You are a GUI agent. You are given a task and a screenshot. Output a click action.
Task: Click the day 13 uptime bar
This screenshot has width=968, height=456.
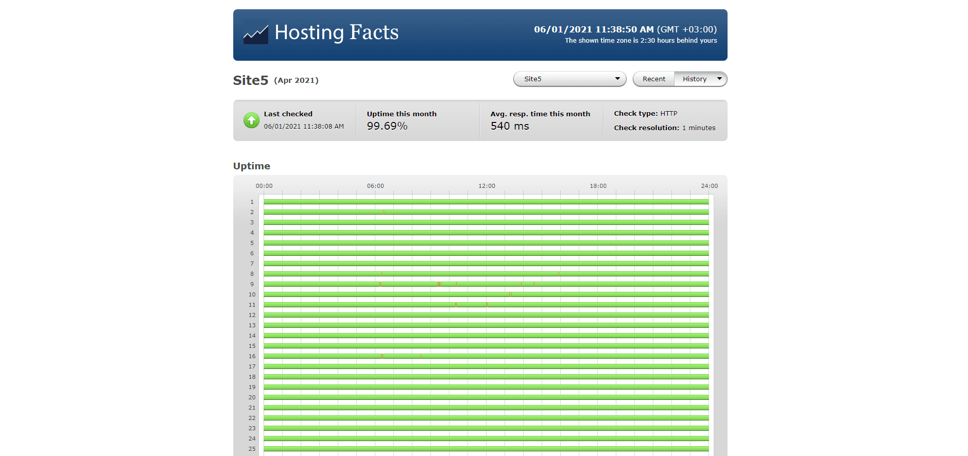pyautogui.click(x=486, y=325)
